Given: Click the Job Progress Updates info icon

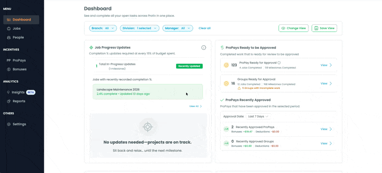Looking at the screenshot, I should pyautogui.click(x=204, y=47).
